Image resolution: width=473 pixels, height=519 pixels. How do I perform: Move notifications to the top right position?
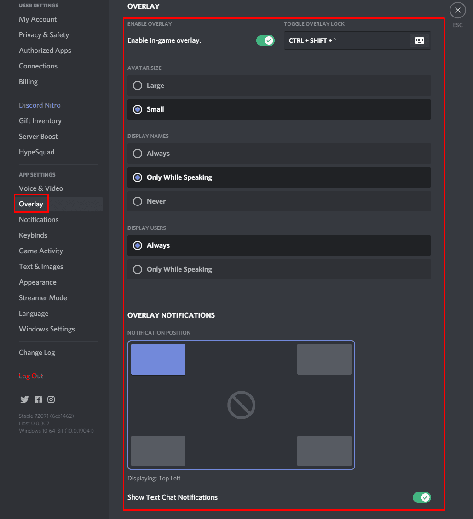324,359
